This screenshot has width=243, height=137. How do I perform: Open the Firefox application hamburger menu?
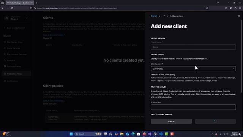240,8
